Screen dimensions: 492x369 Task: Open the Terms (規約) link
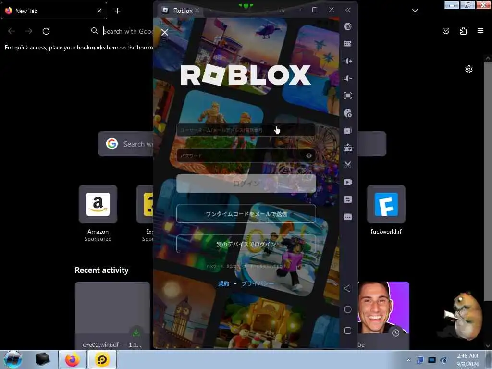tap(224, 283)
